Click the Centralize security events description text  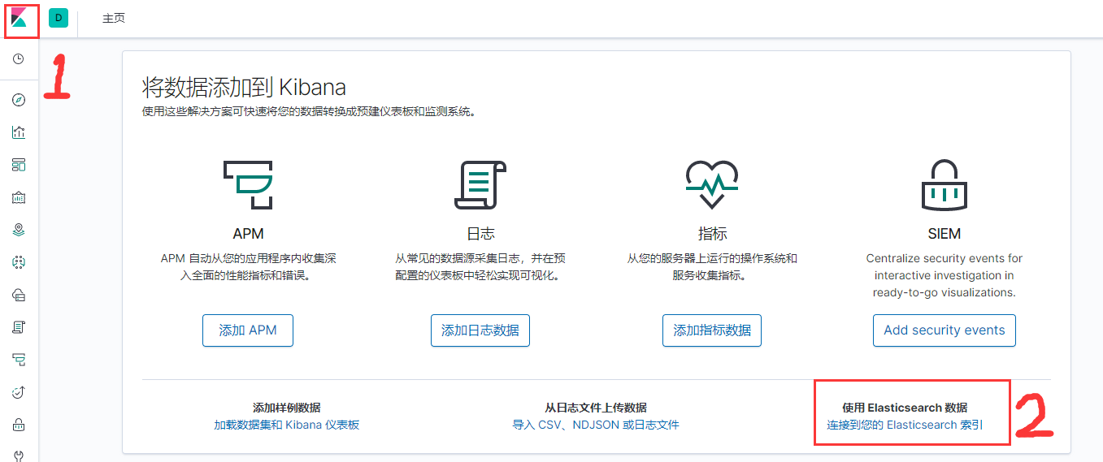944,275
